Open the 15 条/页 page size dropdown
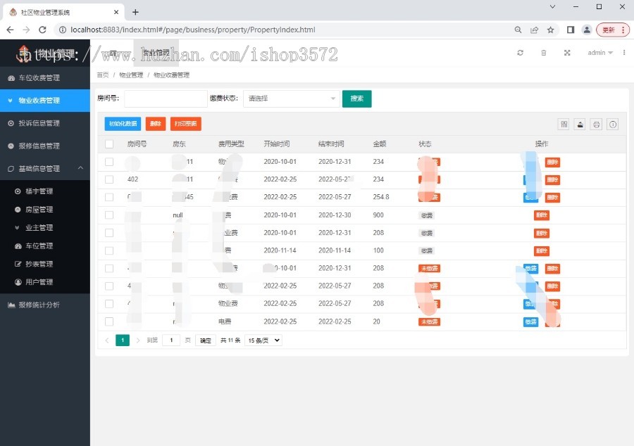The image size is (634, 446). point(263,340)
